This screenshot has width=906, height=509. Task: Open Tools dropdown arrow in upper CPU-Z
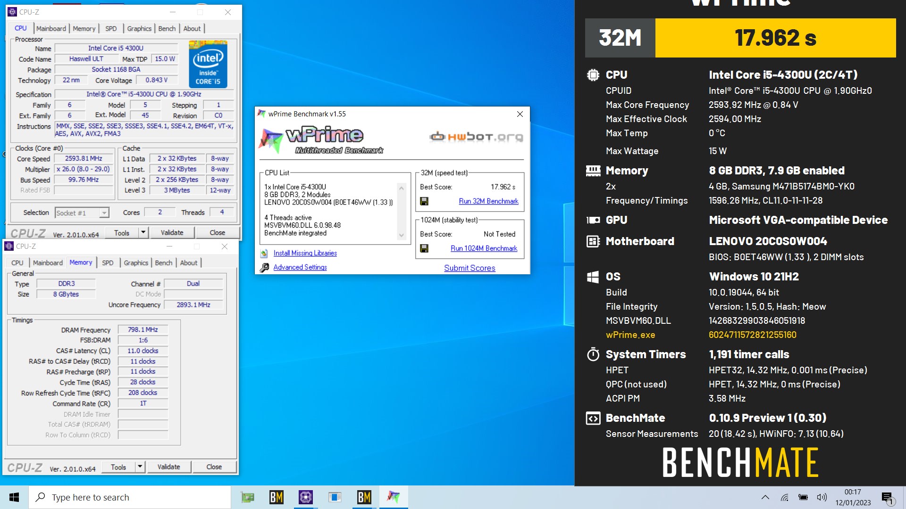pyautogui.click(x=143, y=232)
